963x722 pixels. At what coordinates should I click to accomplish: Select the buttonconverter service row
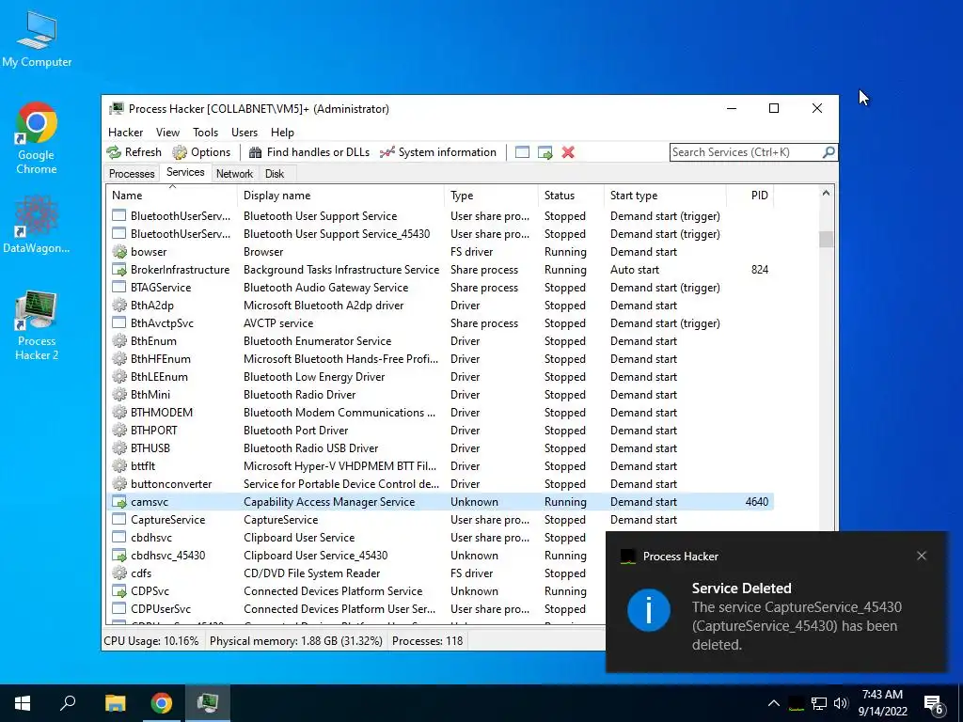[440, 484]
